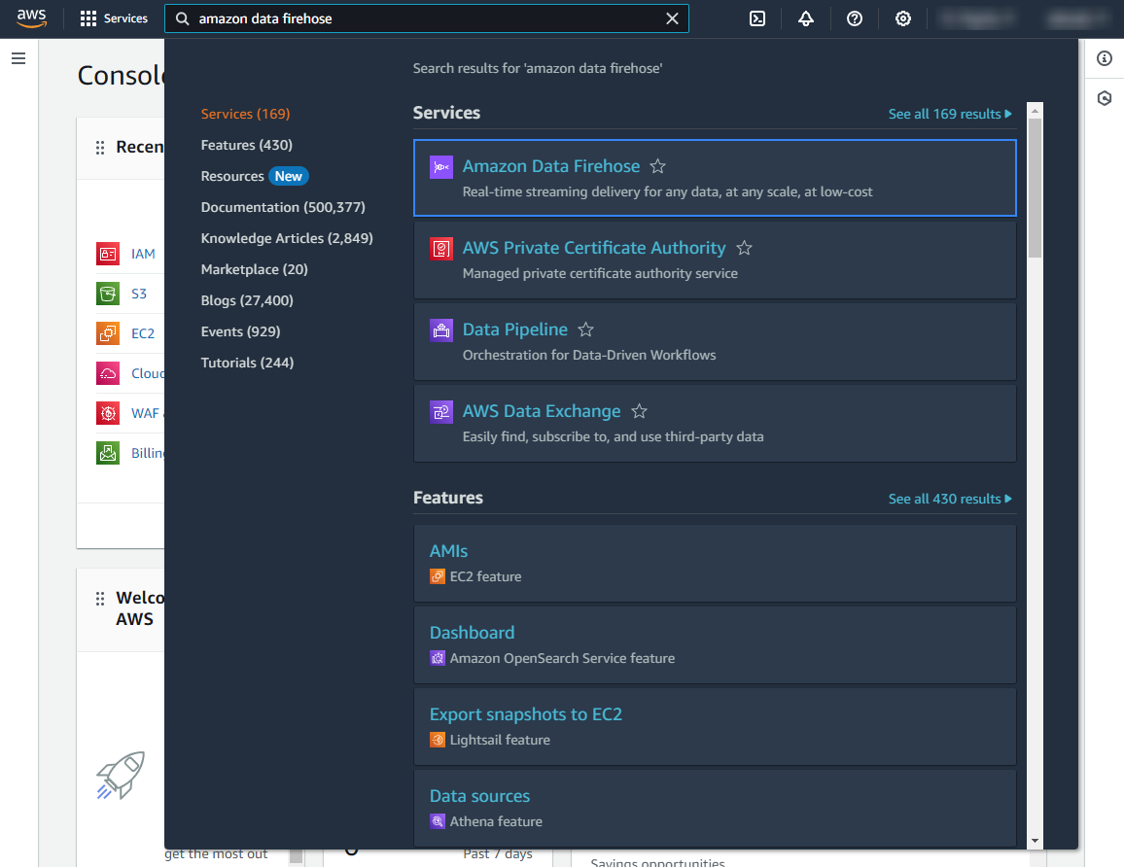Screen dimensions: 1124x867
Task: Expand See all 169 results for Services
Action: point(949,114)
